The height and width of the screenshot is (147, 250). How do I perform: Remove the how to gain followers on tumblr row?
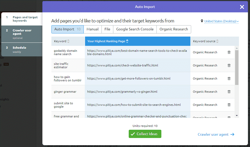coord(229,79)
